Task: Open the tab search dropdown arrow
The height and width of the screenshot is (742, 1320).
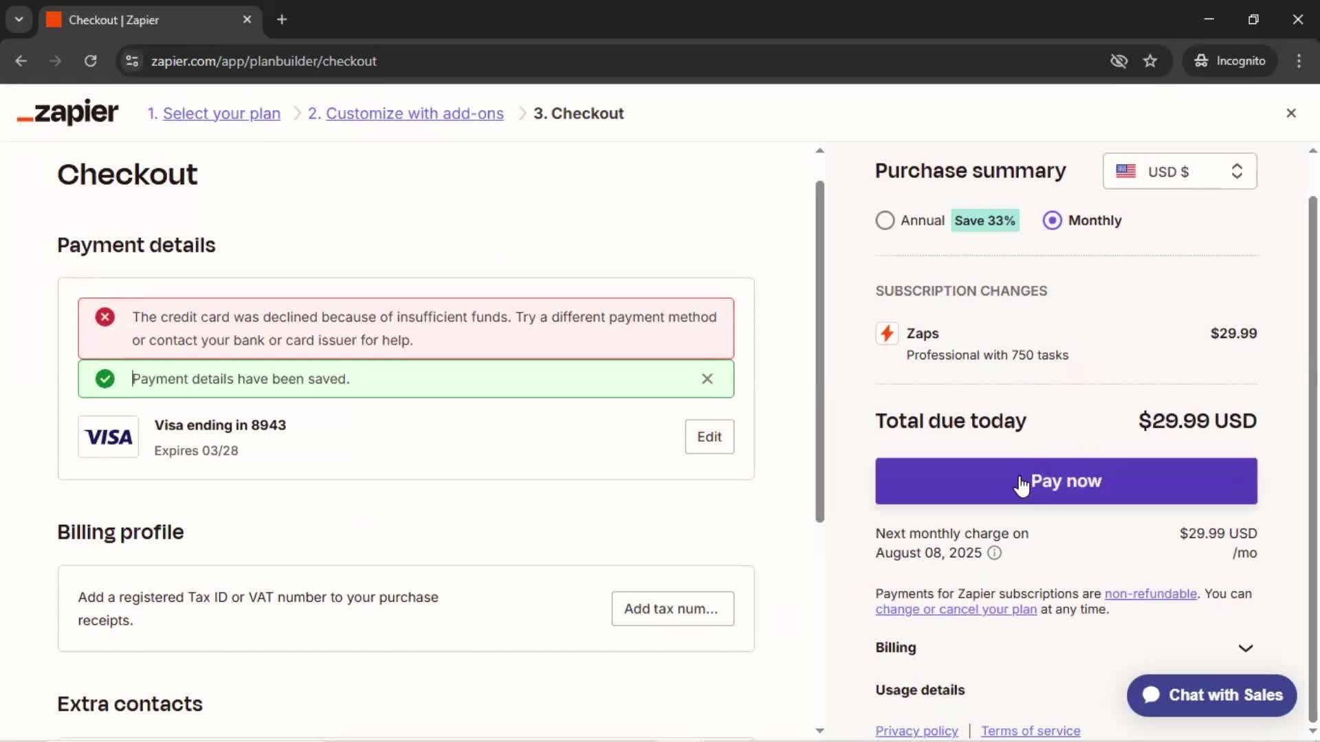Action: [19, 19]
